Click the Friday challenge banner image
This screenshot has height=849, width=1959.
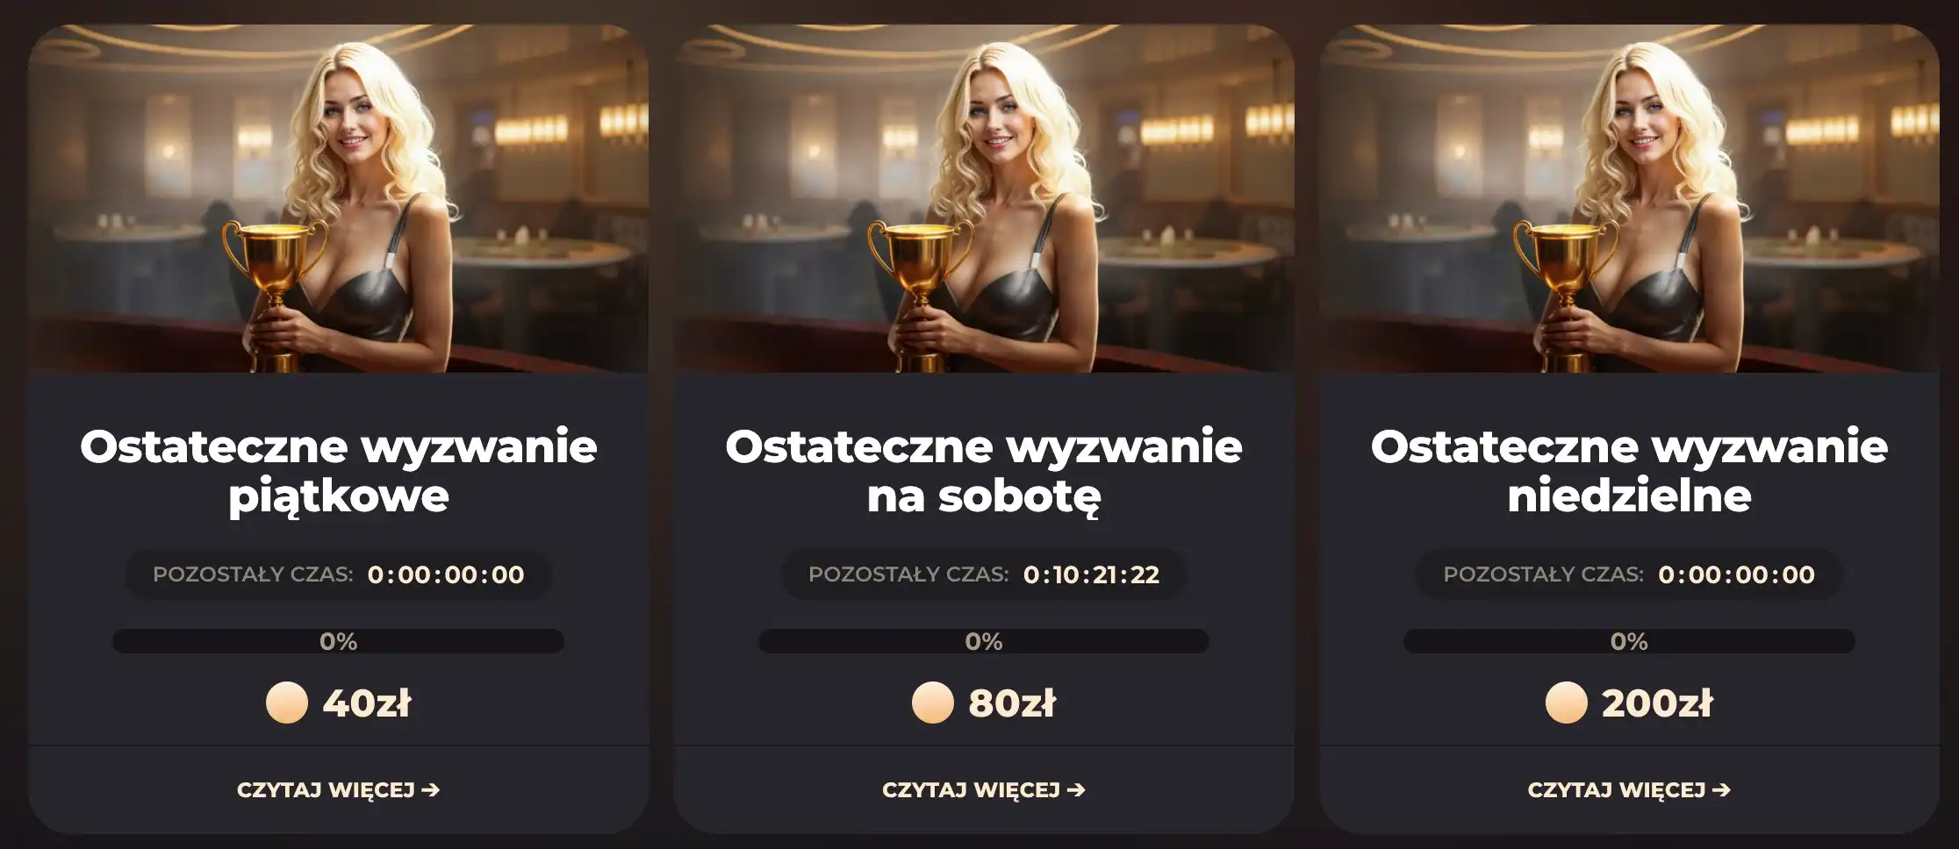click(338, 198)
